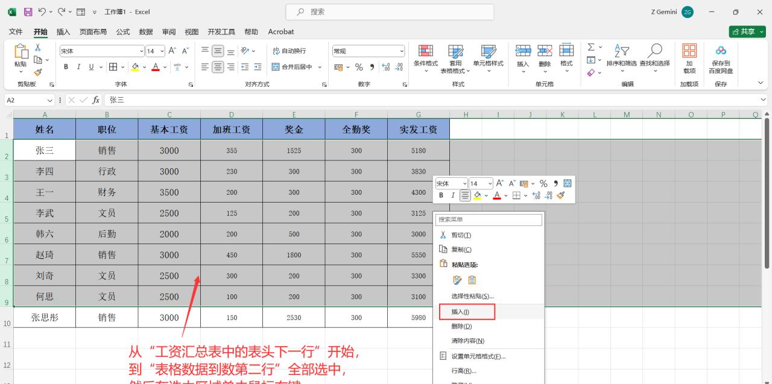Click Save to Baidu Netdisk (保存到百度网盘) icon

point(721,58)
